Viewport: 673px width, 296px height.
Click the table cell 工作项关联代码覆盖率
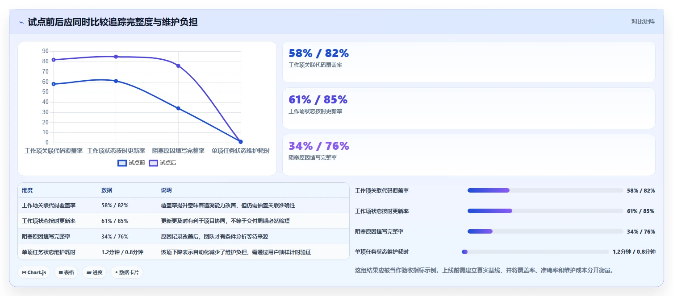(49, 206)
